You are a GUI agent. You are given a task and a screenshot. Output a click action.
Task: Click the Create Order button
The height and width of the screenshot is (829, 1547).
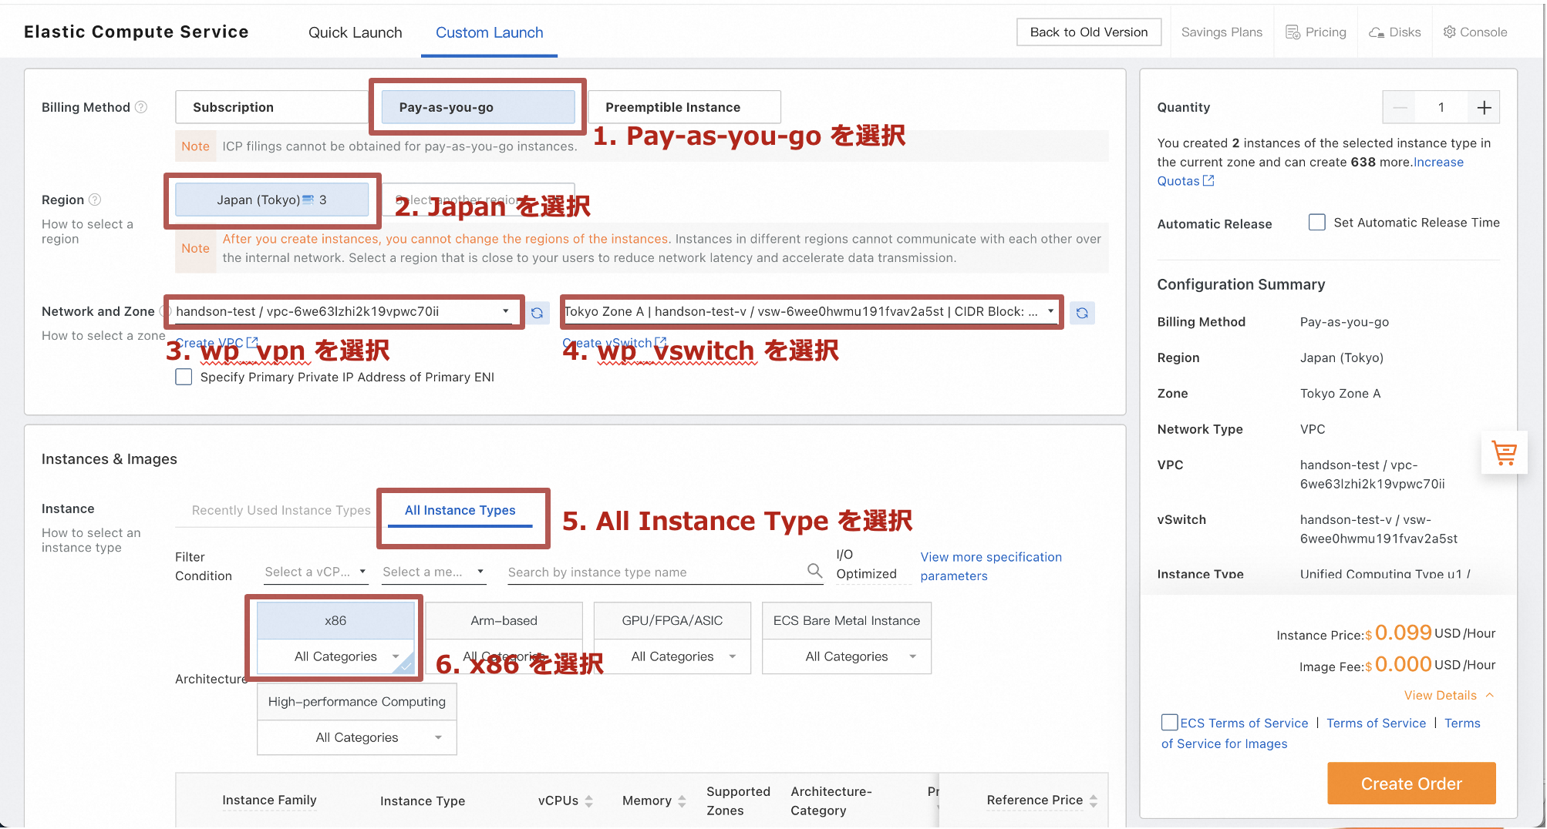click(x=1411, y=784)
